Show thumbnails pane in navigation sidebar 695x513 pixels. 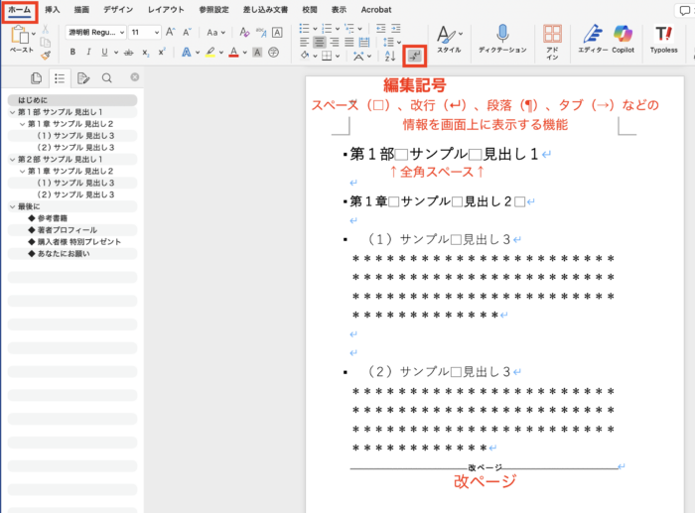(37, 78)
